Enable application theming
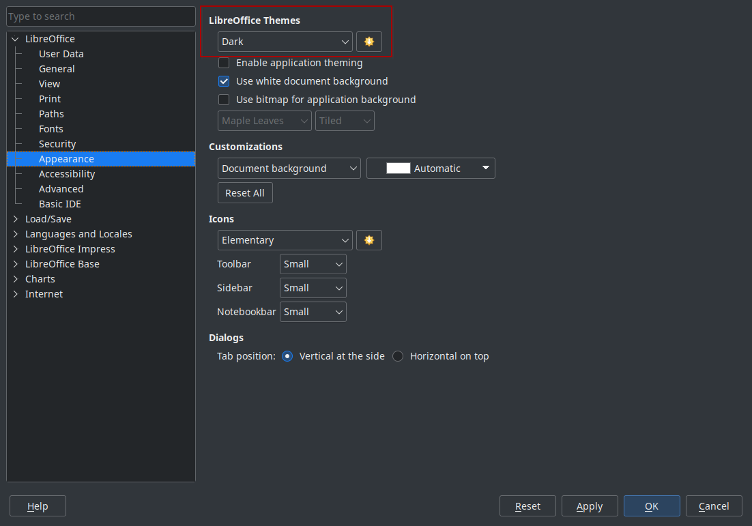The width and height of the screenshot is (752, 526). pyautogui.click(x=224, y=63)
